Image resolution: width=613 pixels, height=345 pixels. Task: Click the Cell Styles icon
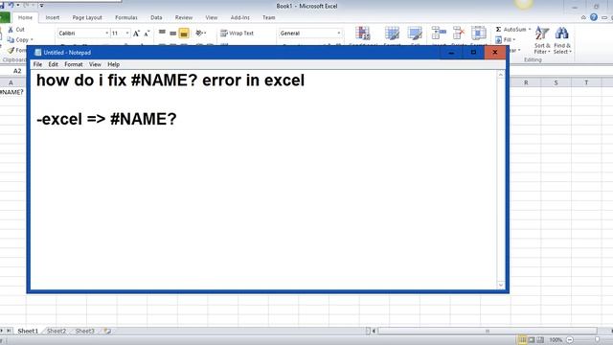tap(415, 34)
